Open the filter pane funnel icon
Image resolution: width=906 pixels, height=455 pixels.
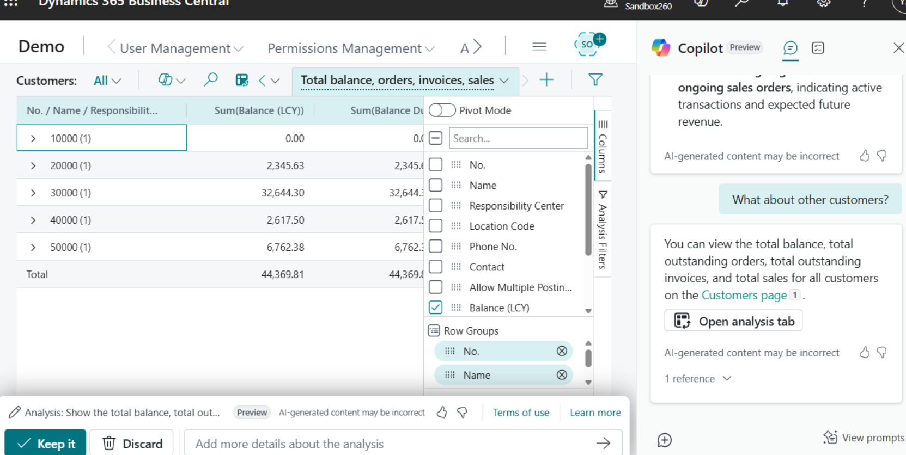pos(595,80)
